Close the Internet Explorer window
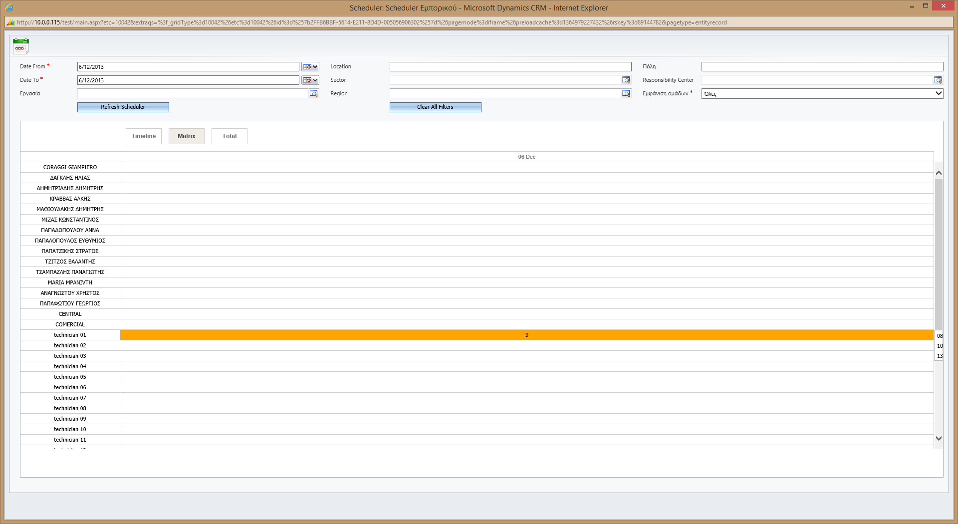Image resolution: width=958 pixels, height=524 pixels. (943, 6)
